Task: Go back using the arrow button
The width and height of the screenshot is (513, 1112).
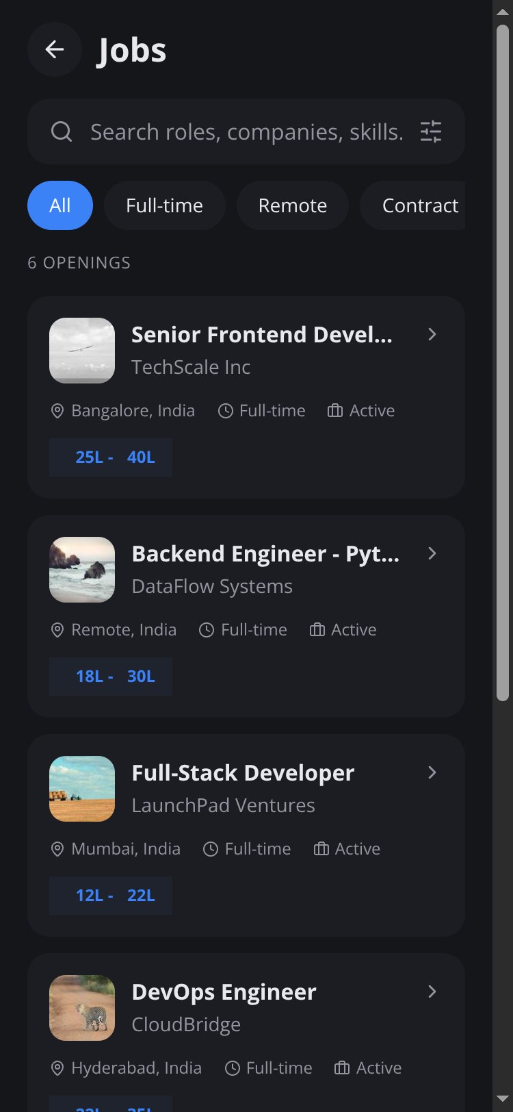Action: [55, 49]
